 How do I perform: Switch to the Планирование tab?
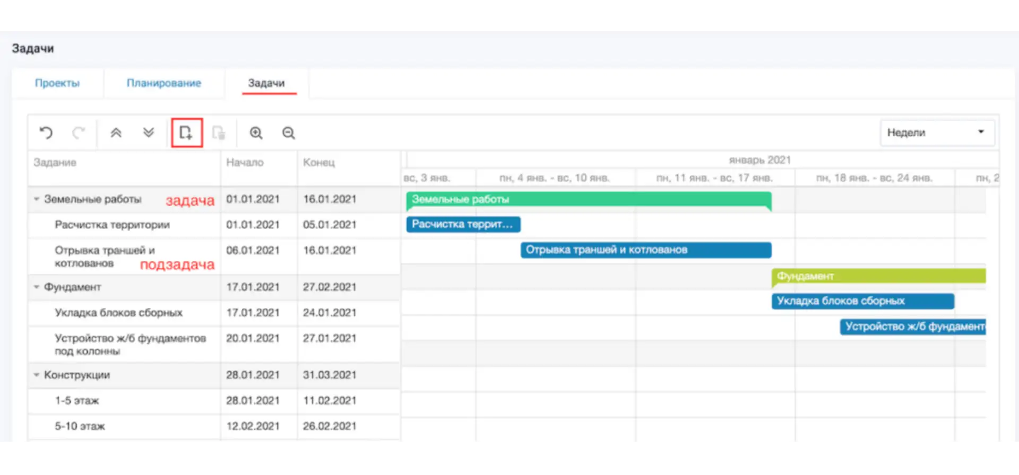(x=163, y=83)
